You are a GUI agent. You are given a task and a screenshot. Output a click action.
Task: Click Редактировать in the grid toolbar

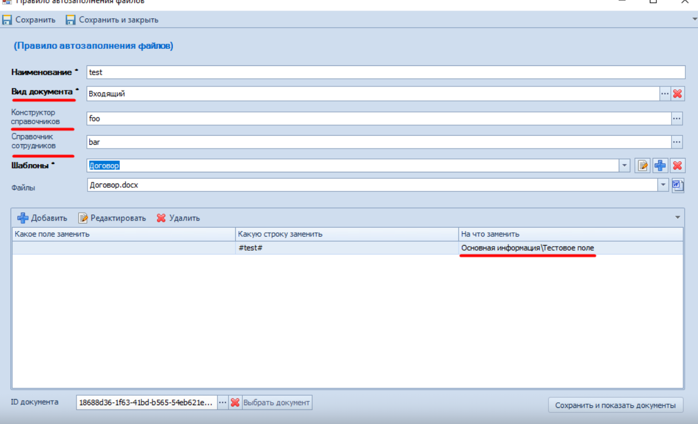[x=112, y=218]
